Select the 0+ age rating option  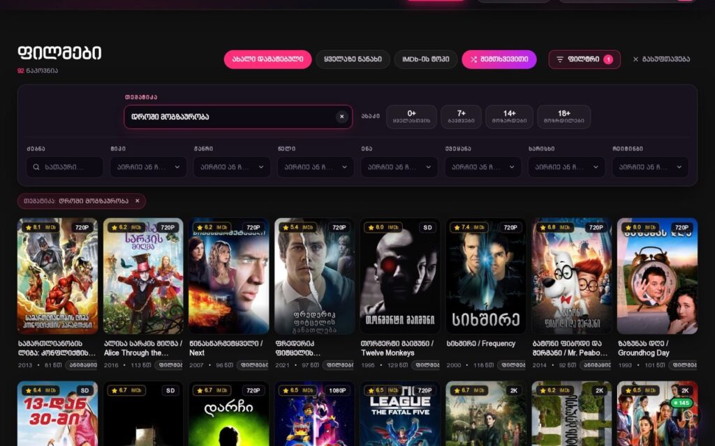411,117
